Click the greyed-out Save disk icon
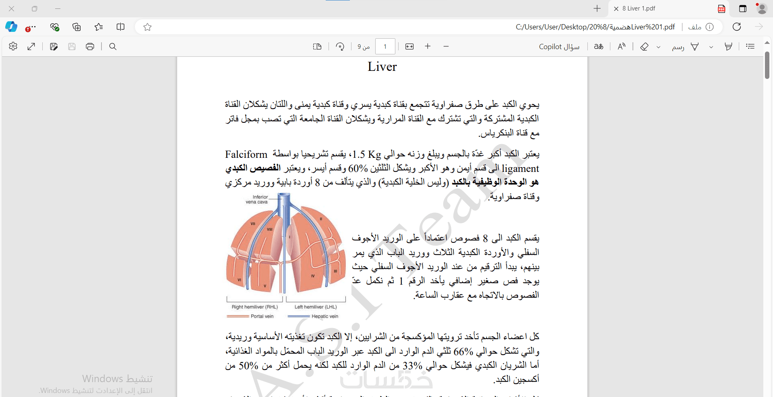Viewport: 773px width, 397px height. (x=72, y=46)
